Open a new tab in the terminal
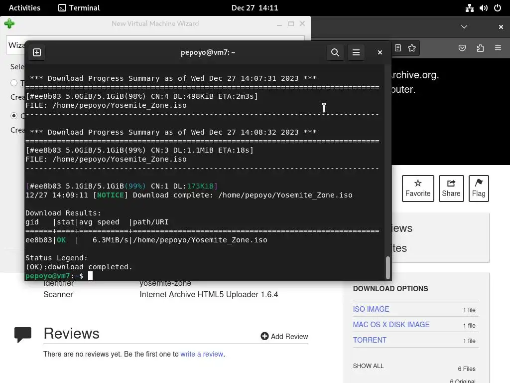Image resolution: width=510 pixels, height=383 pixels. point(37,52)
